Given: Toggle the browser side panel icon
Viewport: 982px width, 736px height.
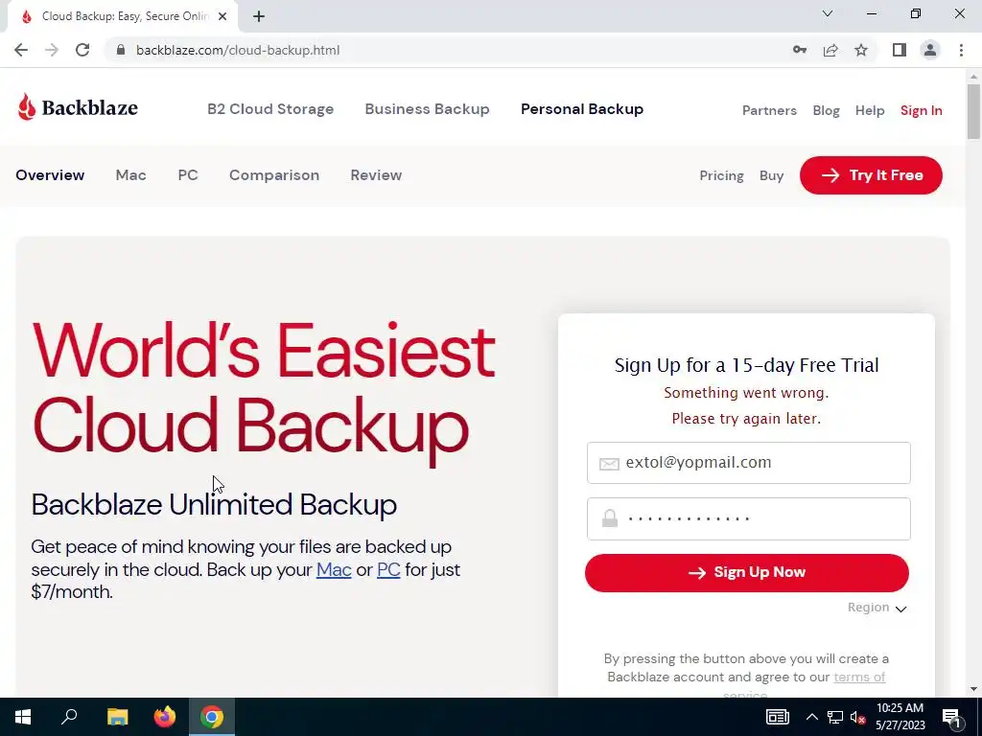Looking at the screenshot, I should [x=900, y=50].
